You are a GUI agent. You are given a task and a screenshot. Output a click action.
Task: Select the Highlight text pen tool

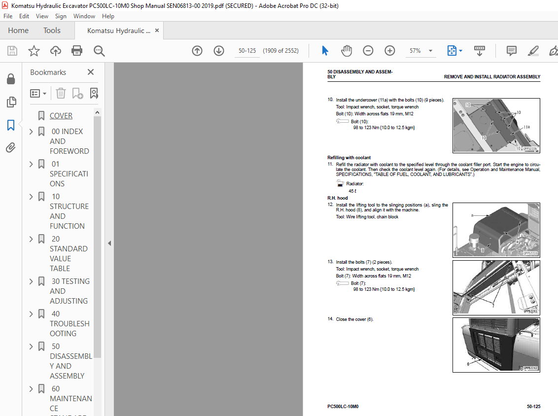[533, 51]
